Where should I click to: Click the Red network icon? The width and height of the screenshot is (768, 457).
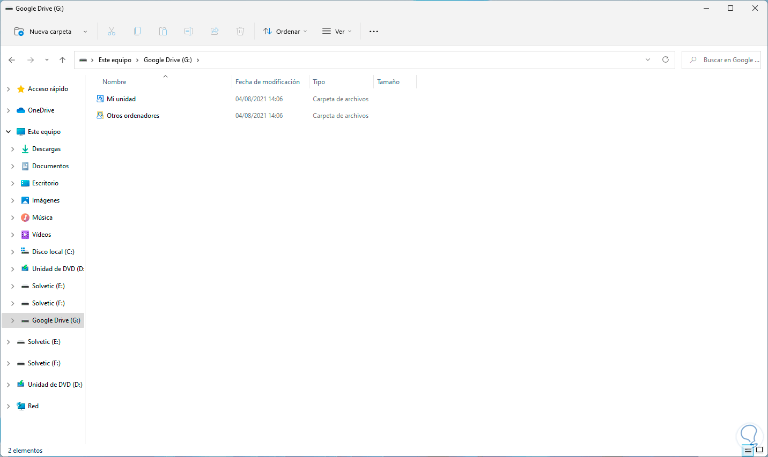(21, 406)
